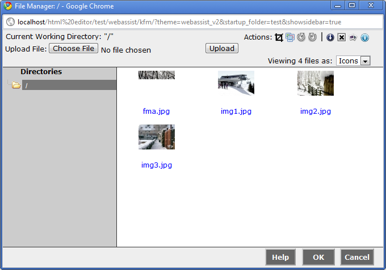Confirm selection with the OK button
This screenshot has height=270, width=386.
[x=318, y=257]
